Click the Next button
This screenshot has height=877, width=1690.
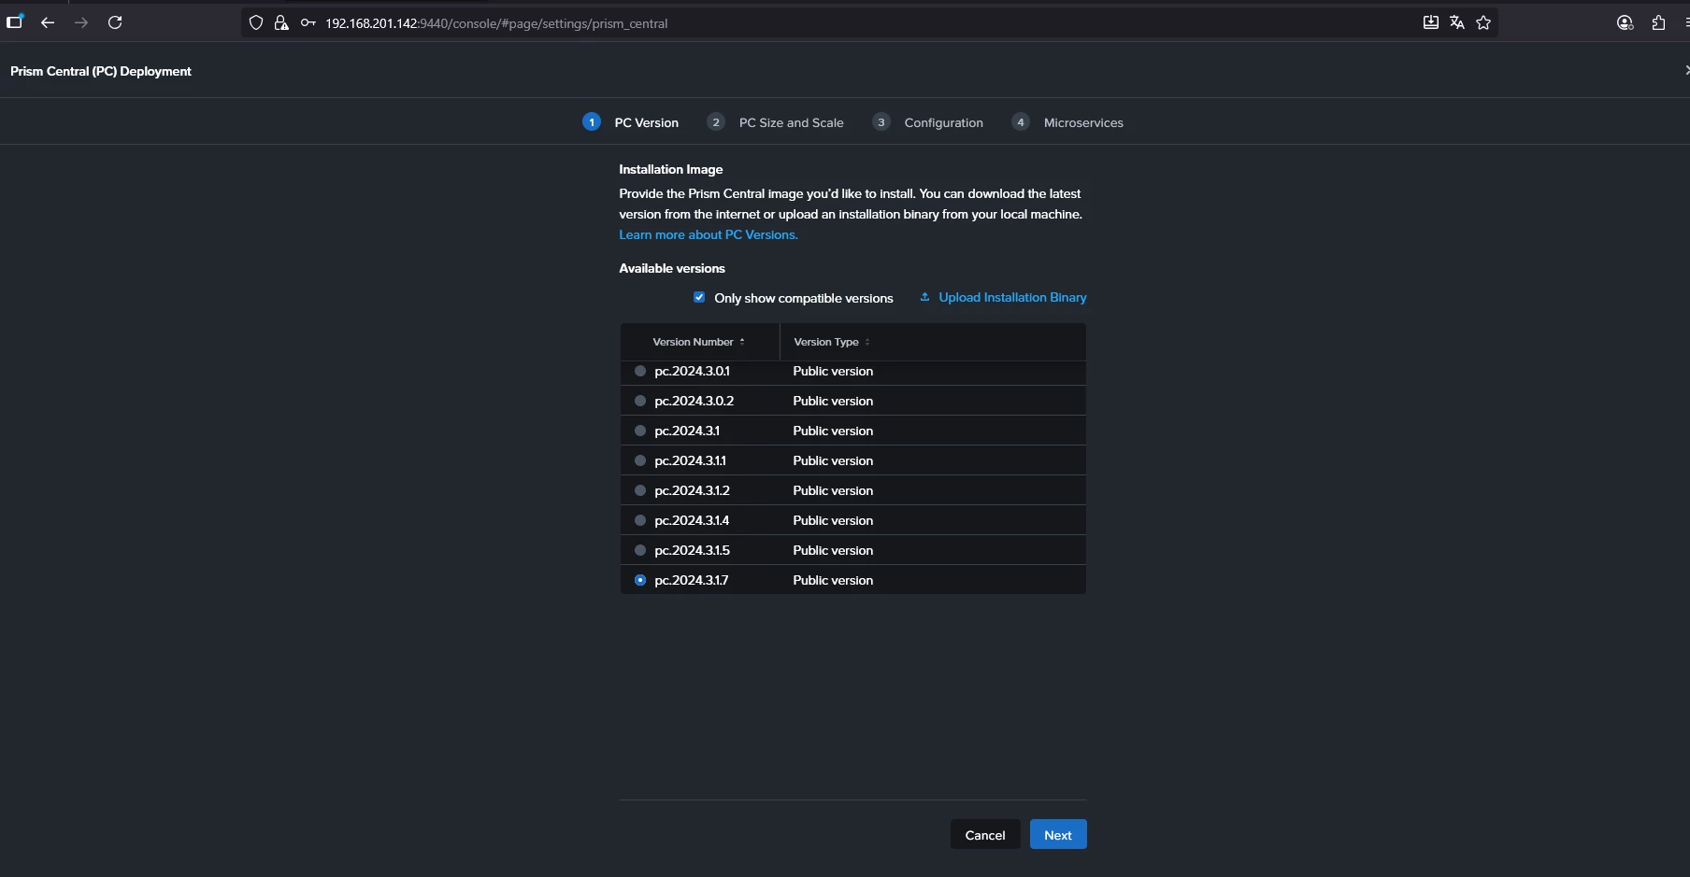[x=1058, y=834]
